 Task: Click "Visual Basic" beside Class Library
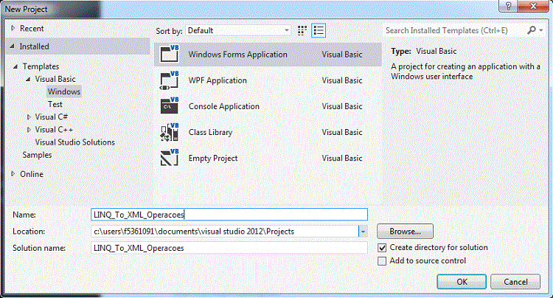tap(341, 132)
